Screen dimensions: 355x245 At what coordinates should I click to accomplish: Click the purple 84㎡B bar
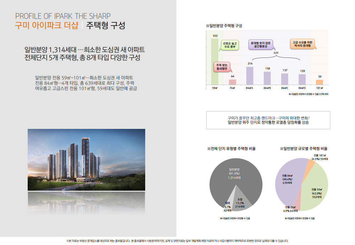(x=267, y=78)
